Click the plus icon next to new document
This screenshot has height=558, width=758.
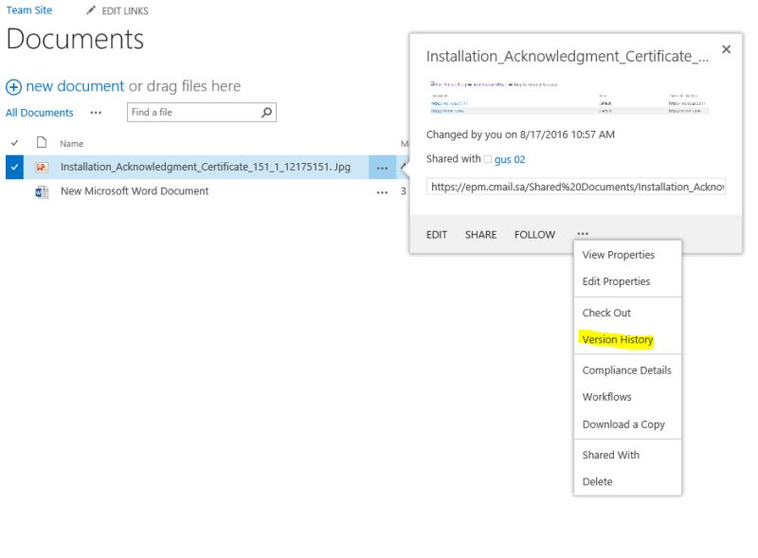tap(14, 86)
